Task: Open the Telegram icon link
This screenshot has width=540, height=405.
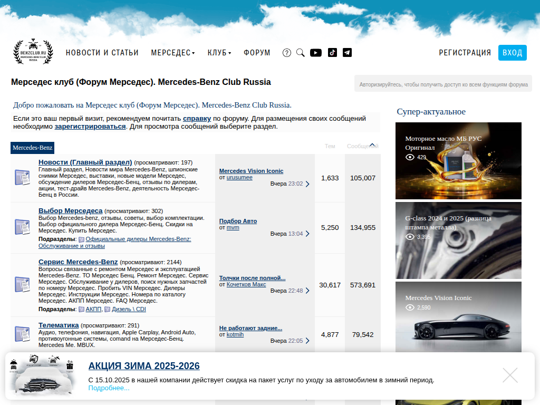Action: pyautogui.click(x=347, y=53)
